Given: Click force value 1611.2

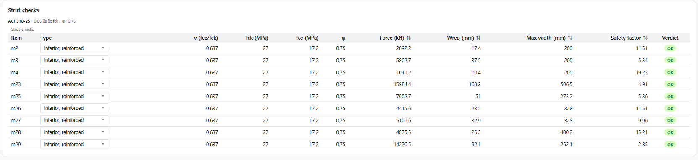Looking at the screenshot, I should pos(404,73).
